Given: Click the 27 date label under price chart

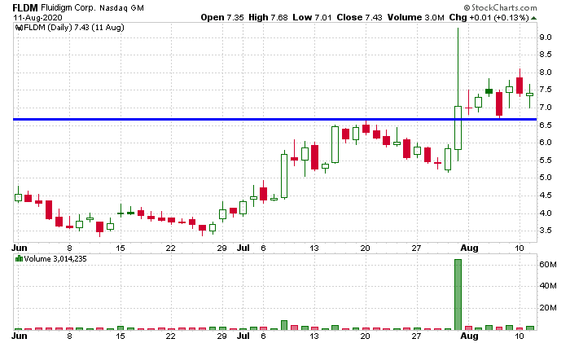Looking at the screenshot, I should (416, 248).
